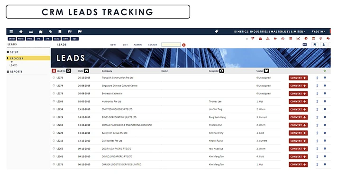Click the swap arrows icon
The image size is (337, 189).
click(31, 32)
